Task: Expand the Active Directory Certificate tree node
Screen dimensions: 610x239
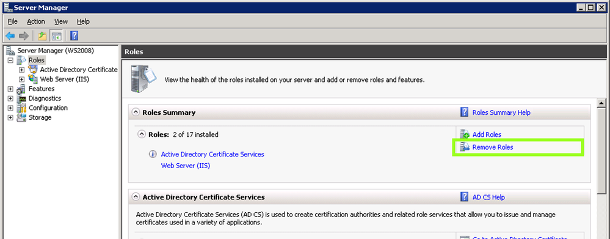Action: (x=22, y=70)
